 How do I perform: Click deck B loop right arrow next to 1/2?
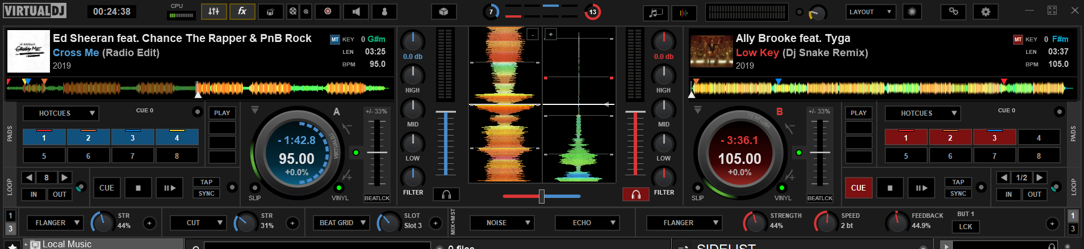click(x=1040, y=178)
